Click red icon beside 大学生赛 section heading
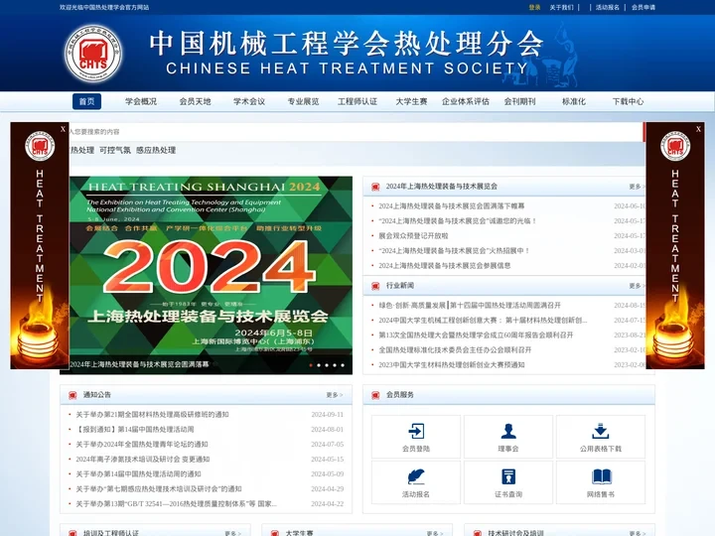The height and width of the screenshot is (536, 715). pyautogui.click(x=274, y=533)
